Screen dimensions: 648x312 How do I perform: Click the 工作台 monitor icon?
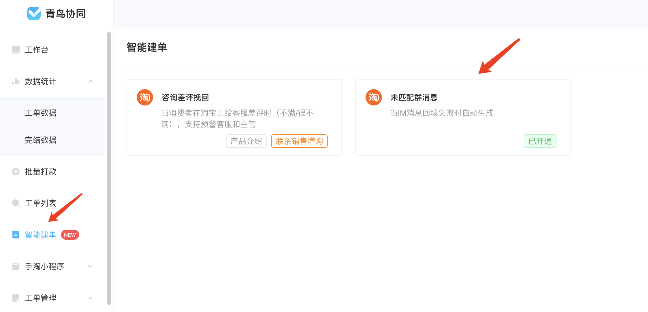[16, 50]
